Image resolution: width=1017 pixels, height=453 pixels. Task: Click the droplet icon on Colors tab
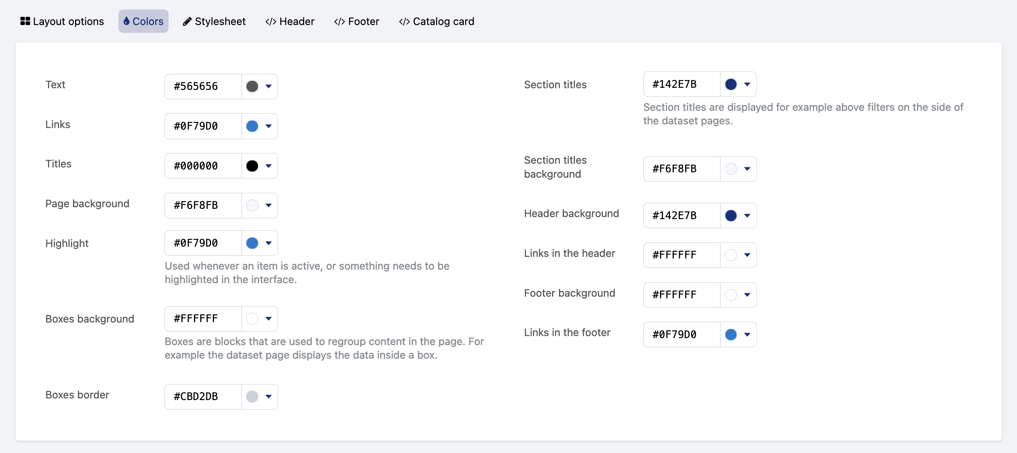pyautogui.click(x=126, y=21)
